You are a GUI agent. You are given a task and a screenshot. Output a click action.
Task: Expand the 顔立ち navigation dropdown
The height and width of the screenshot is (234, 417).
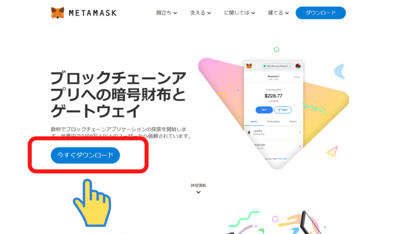(167, 13)
